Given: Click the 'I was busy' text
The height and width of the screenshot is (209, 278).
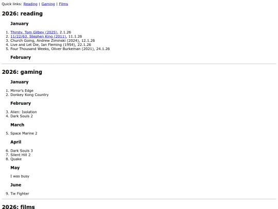Looking at the screenshot, I should 20,176.
